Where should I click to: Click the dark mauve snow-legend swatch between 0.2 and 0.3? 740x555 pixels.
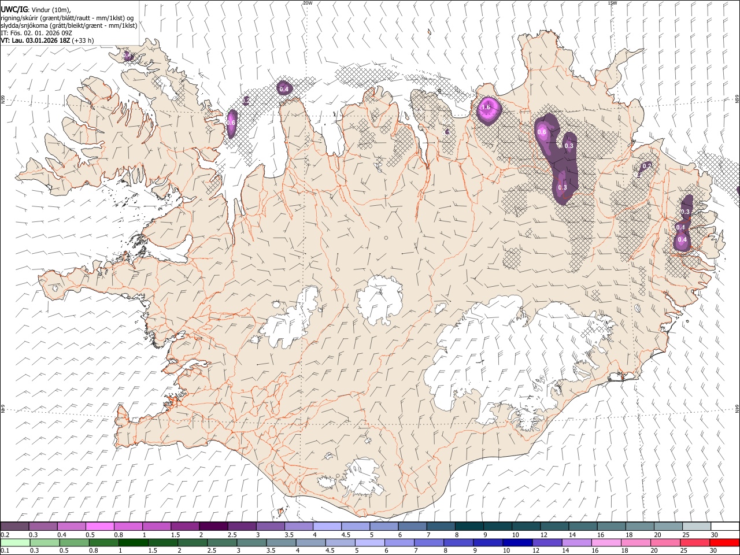tap(15, 527)
